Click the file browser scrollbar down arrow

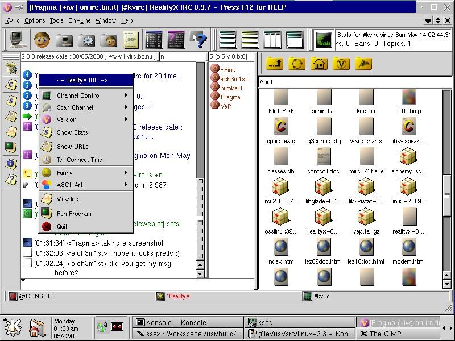point(447,284)
